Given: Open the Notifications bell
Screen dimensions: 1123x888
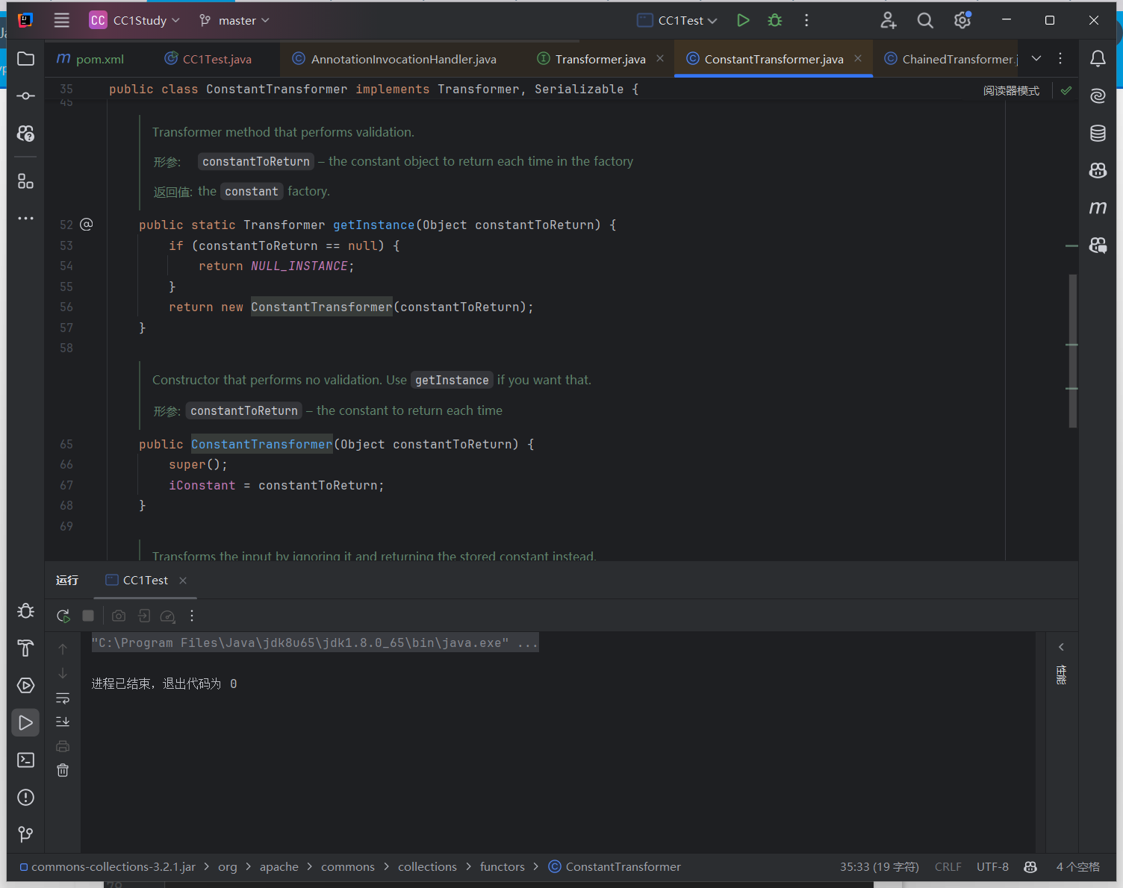Looking at the screenshot, I should coord(1098,59).
